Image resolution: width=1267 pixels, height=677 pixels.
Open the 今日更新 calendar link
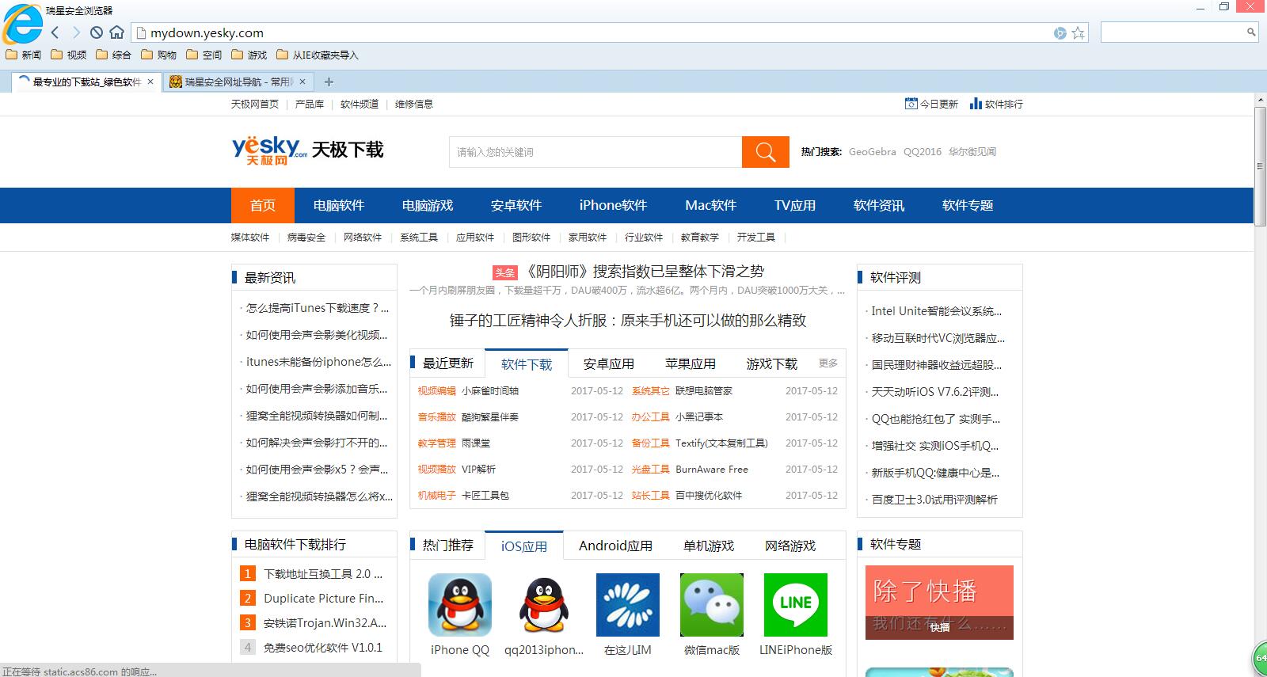click(x=931, y=104)
